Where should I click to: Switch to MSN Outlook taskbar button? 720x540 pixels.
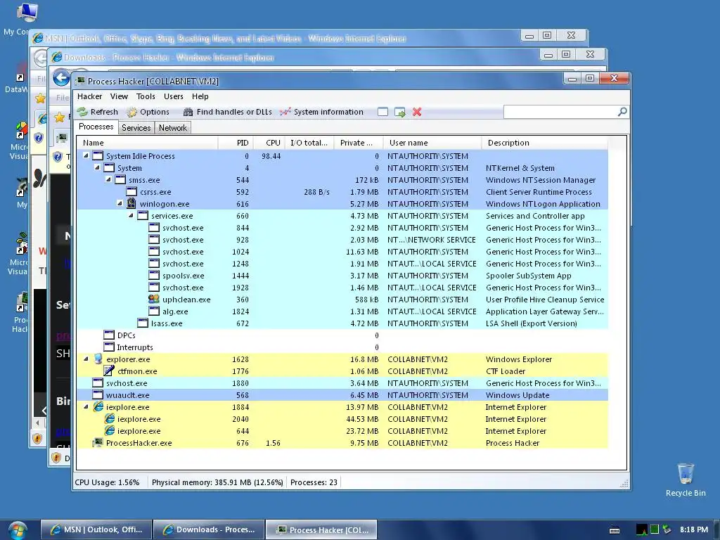pos(96,529)
